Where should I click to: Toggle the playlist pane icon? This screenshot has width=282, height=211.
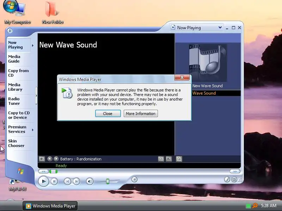(179, 159)
